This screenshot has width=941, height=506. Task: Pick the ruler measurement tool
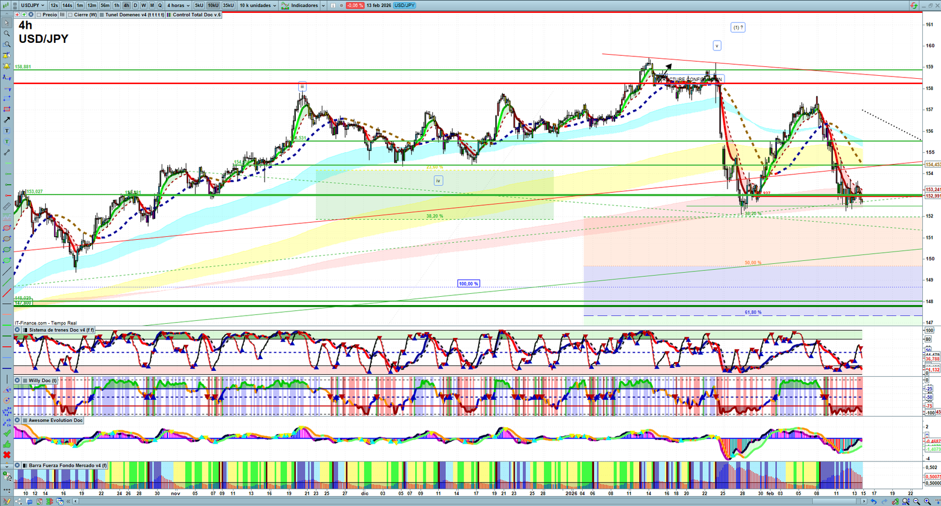(7, 206)
